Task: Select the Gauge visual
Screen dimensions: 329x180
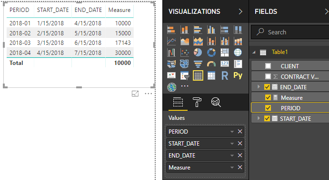Action: (211, 64)
